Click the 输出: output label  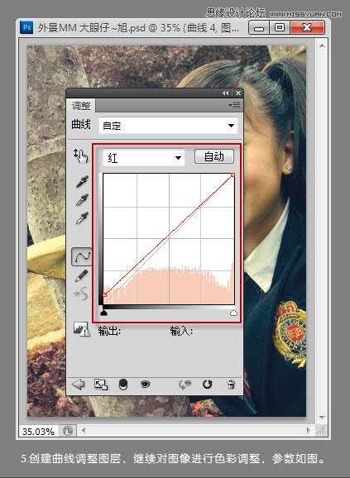pyautogui.click(x=109, y=331)
